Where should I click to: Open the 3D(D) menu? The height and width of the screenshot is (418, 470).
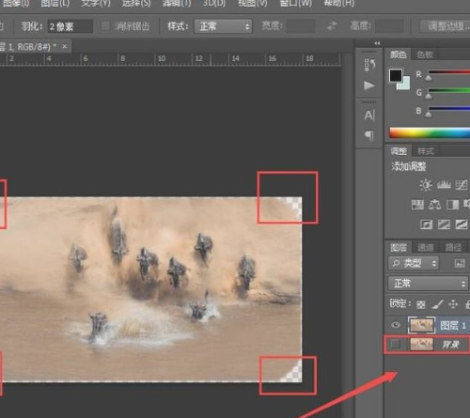click(x=214, y=4)
